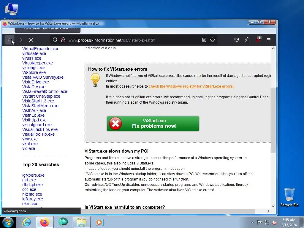304x228 pixels.
Task: Open igfxpers.exe top search link
Action: click(x=33, y=175)
